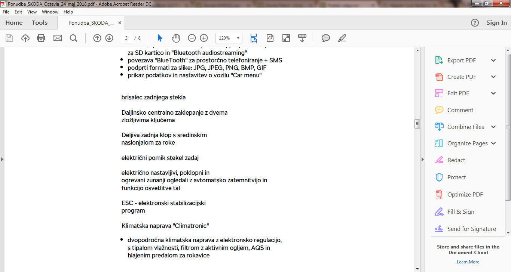Screen dimensions: 511x272
Task: Open the Redact tool
Action: 456,160
